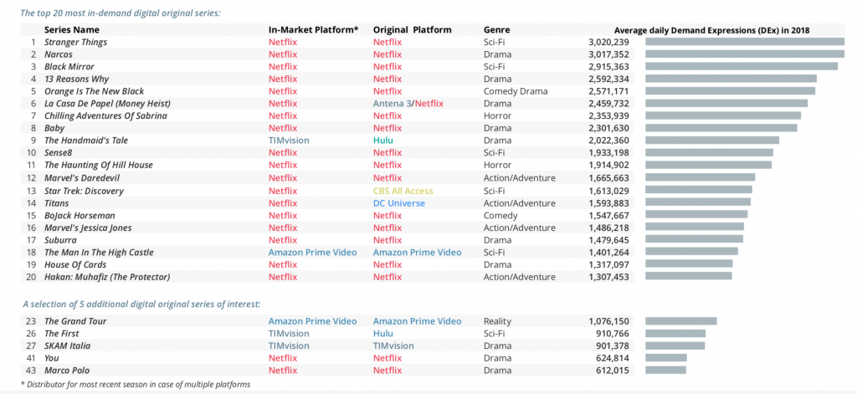Click the Genre column header

click(497, 30)
